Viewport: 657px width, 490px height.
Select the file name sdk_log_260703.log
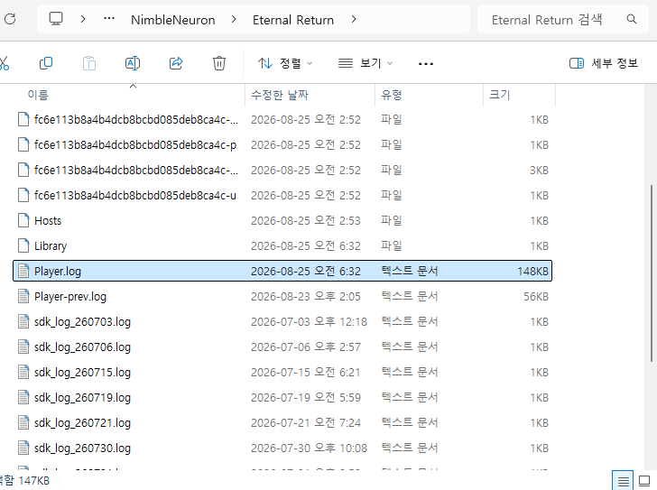[x=82, y=322]
